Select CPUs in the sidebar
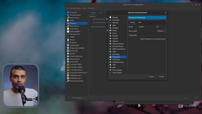The height and width of the screenshot is (114, 202). click(x=77, y=20)
